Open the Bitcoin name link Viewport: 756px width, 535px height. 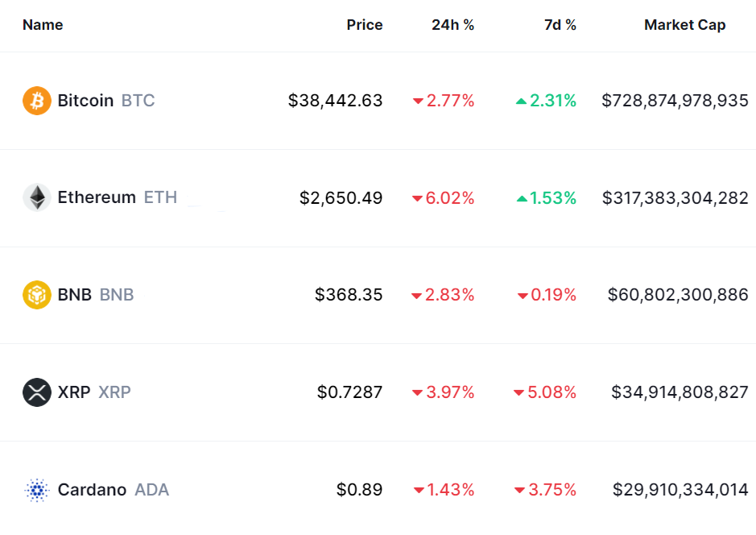[85, 101]
